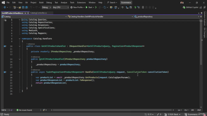Click the '1 reference' CodeLens link above the class

click(30, 44)
